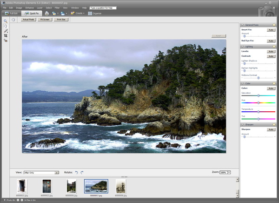Select the Hand tool in toolbox
279x203 pixels.
(x=6, y=26)
